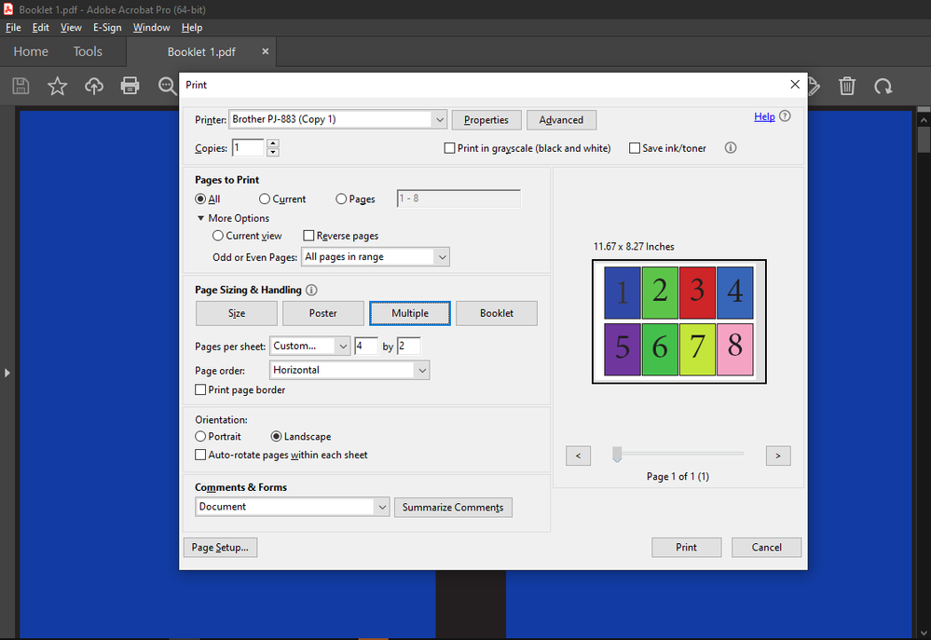
Task: Check the Reverse pages checkbox
Action: pos(308,236)
